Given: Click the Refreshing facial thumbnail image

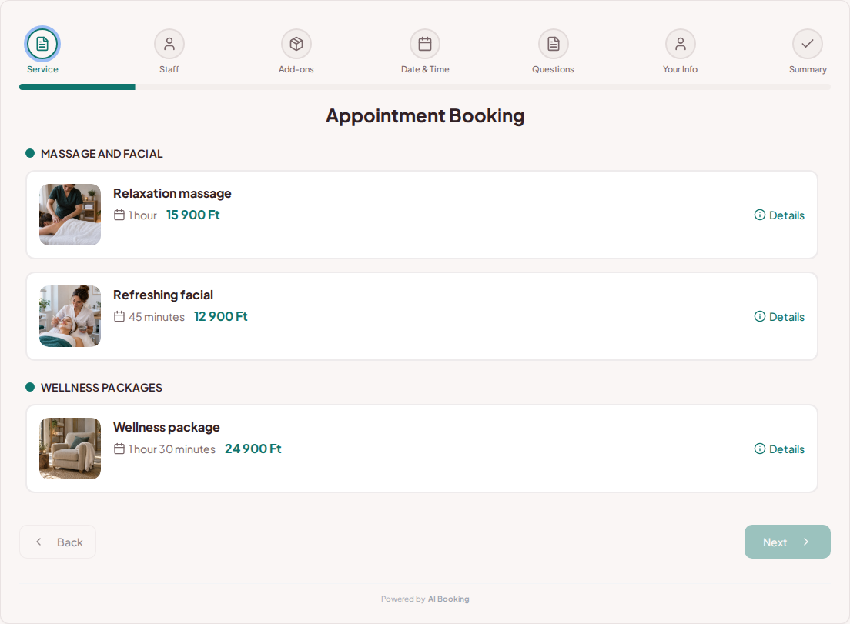Looking at the screenshot, I should [x=70, y=316].
